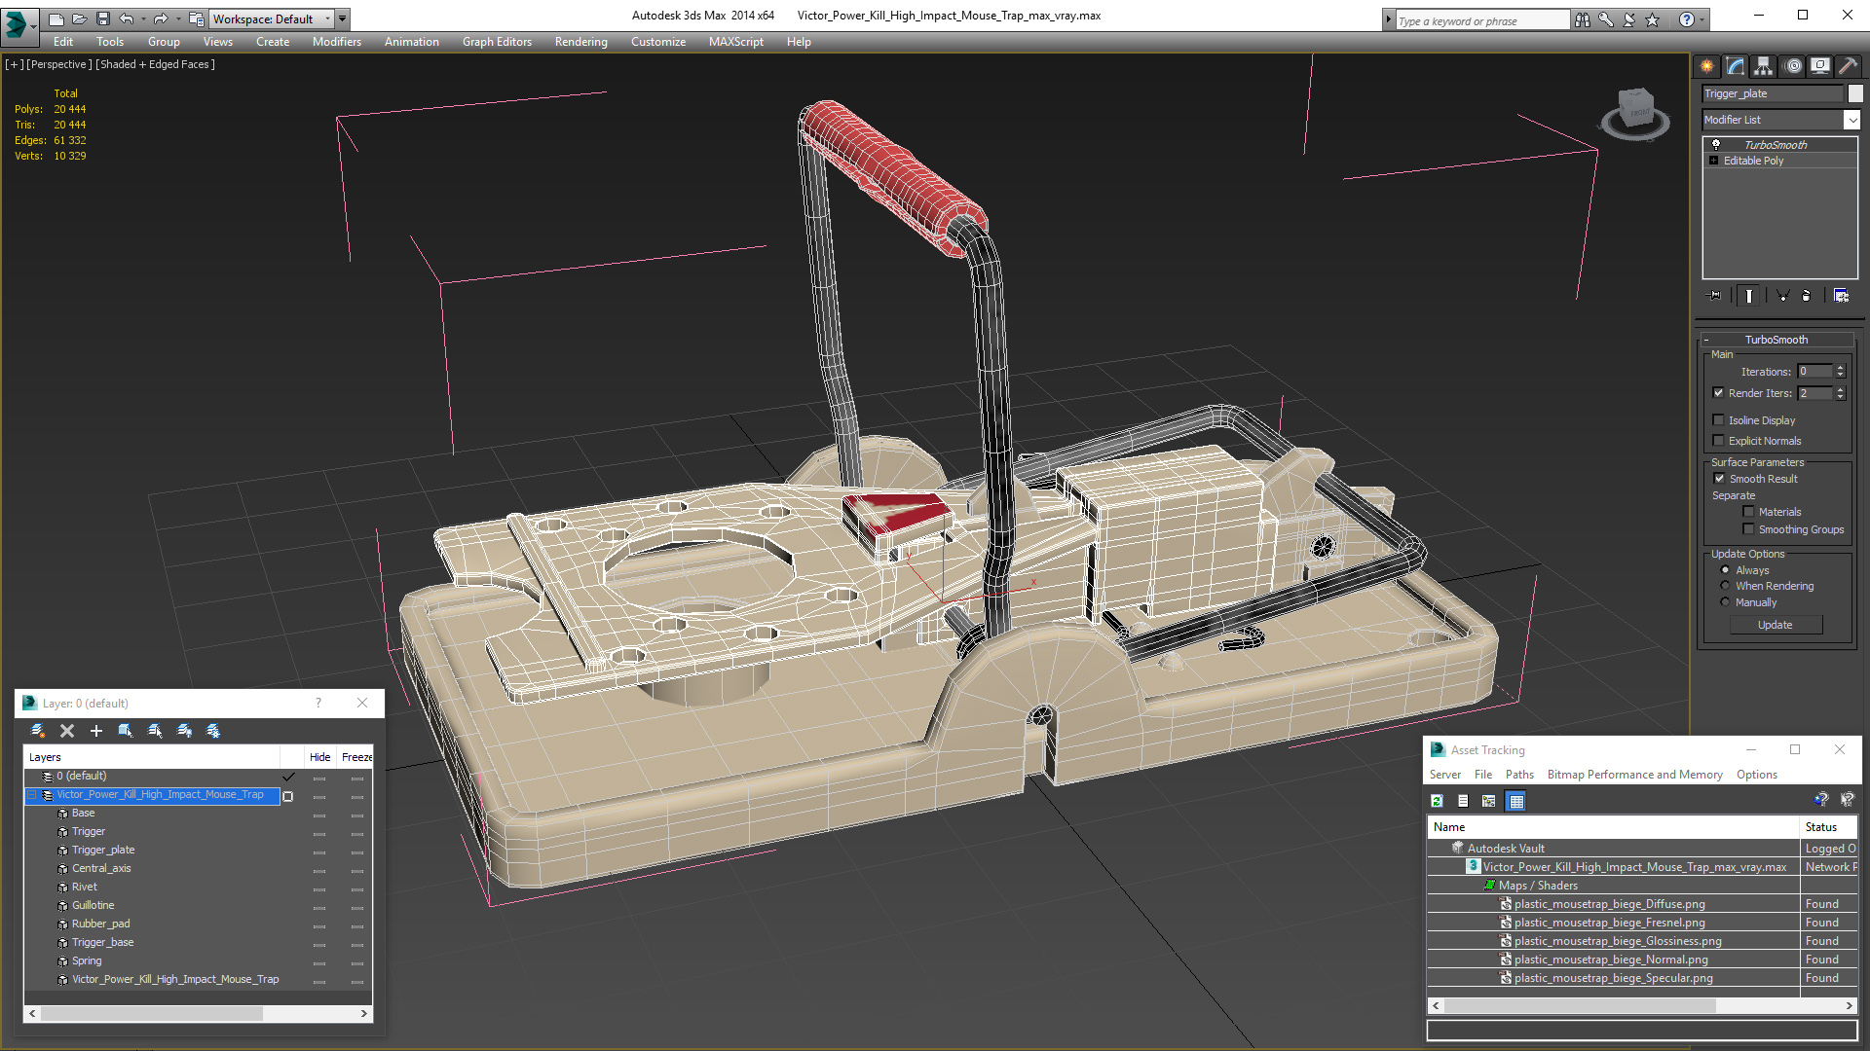
Task: Open the Modifier List dropdown
Action: tap(1851, 120)
